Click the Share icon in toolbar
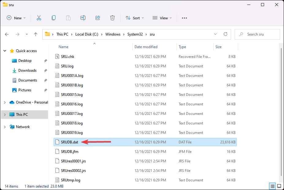284x190 pixels. (x=98, y=18)
